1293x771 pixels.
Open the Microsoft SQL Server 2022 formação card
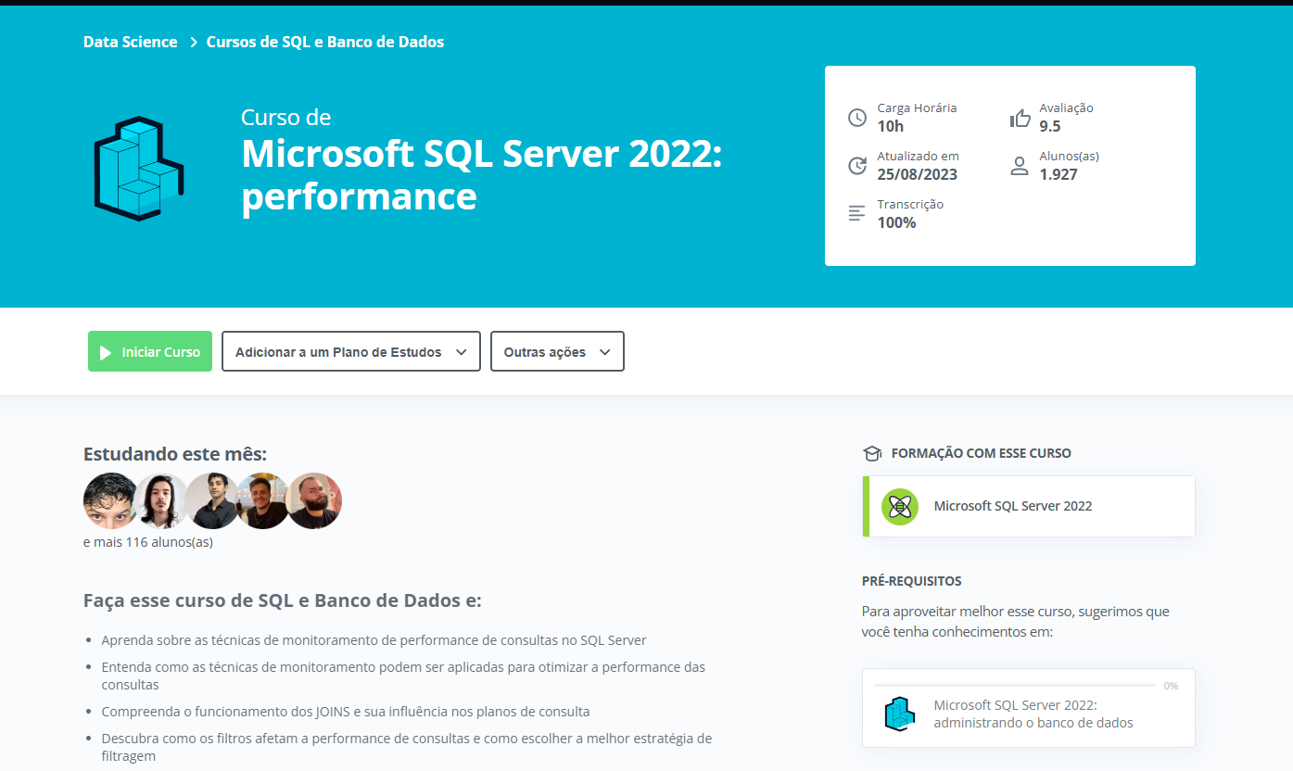[x=1029, y=506]
